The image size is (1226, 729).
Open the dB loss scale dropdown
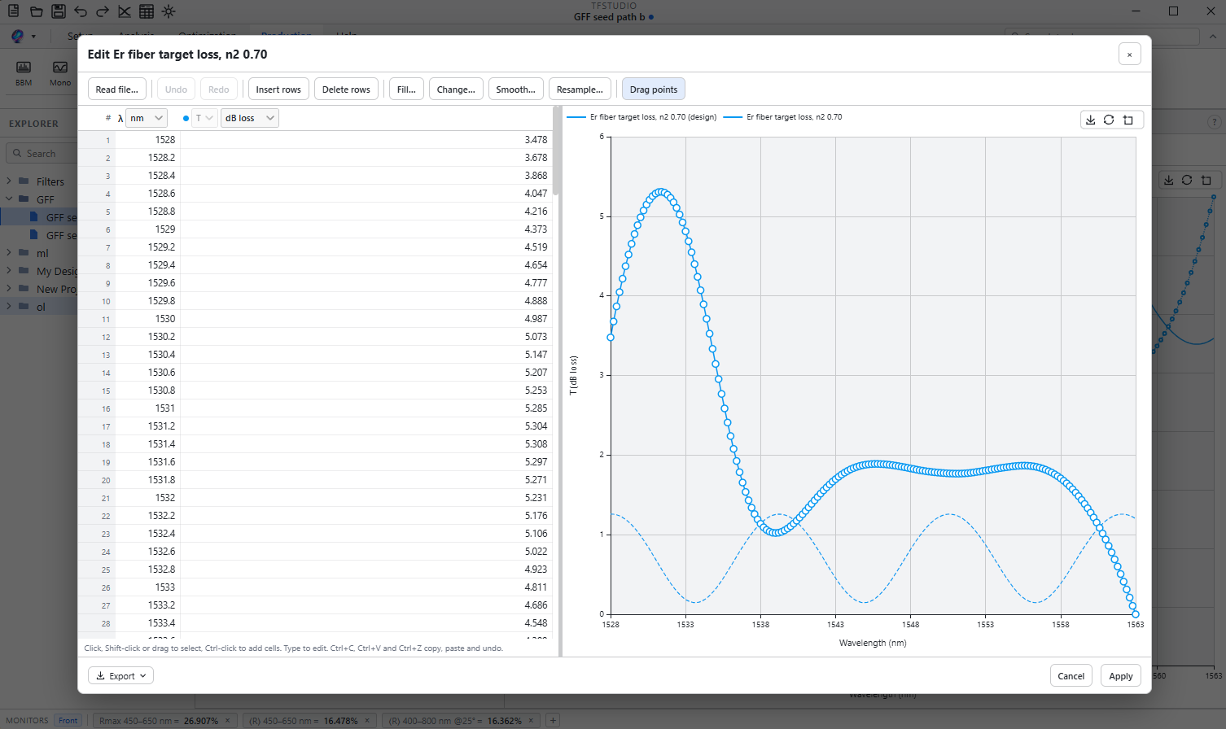point(249,118)
